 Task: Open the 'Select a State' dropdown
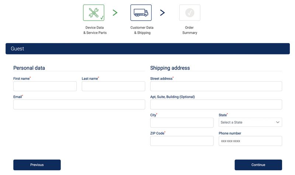click(250, 122)
